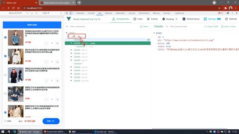Open the iPhone 6/7/8 device dropdown
Screen dimensions: 239x134
point(15,13)
